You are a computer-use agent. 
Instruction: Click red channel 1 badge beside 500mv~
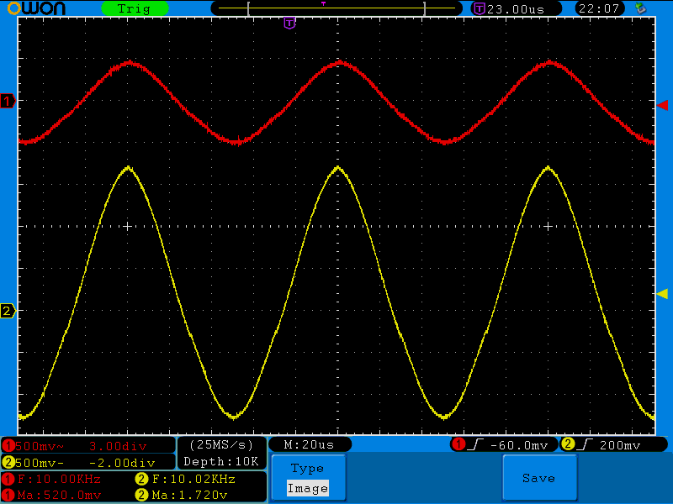coord(8,446)
